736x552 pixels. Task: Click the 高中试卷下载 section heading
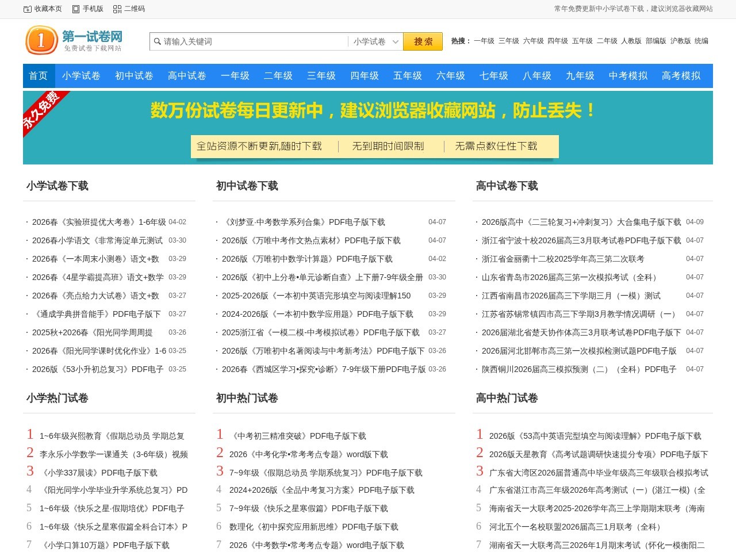pos(507,186)
